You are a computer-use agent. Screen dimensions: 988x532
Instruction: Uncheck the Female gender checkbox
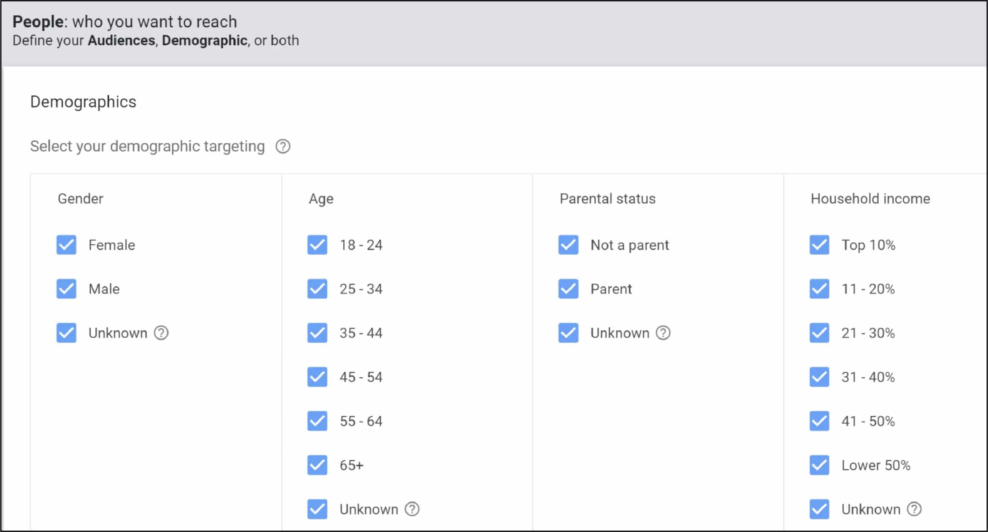[x=66, y=245]
